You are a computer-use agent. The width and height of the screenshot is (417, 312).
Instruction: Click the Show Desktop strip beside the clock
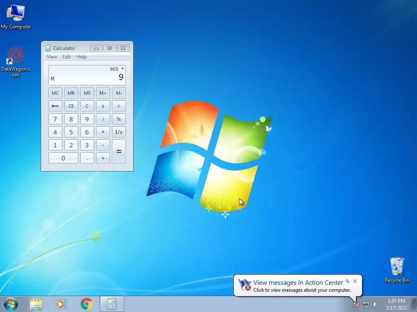point(414,304)
